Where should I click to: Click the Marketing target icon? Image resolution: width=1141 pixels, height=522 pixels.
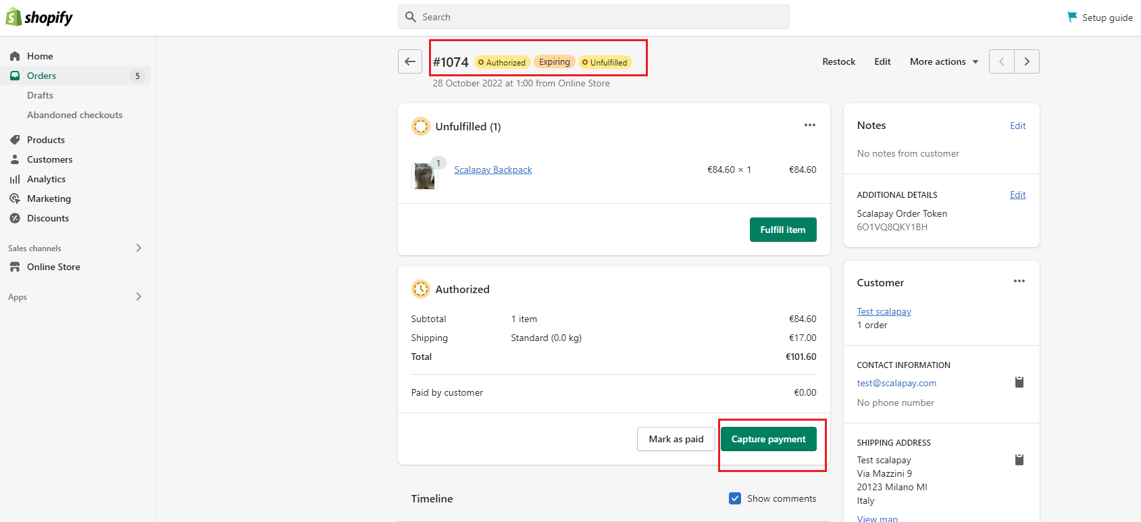coord(15,199)
